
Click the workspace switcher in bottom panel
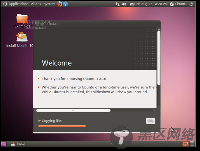coord(185,144)
